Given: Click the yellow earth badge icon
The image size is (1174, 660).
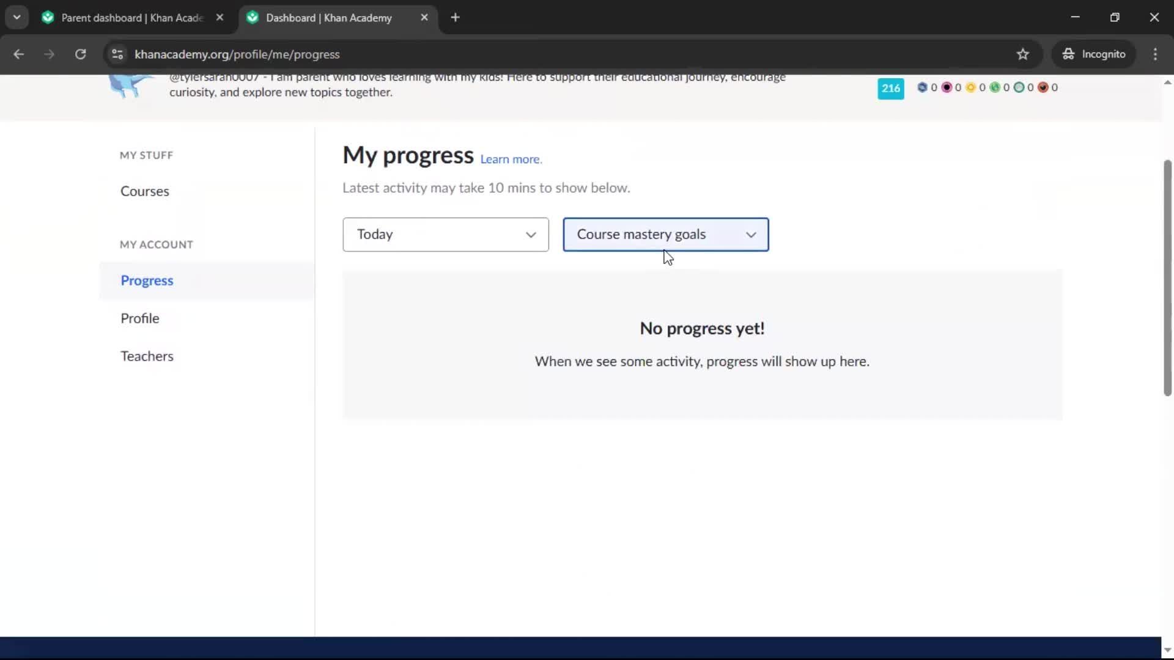Looking at the screenshot, I should [970, 87].
